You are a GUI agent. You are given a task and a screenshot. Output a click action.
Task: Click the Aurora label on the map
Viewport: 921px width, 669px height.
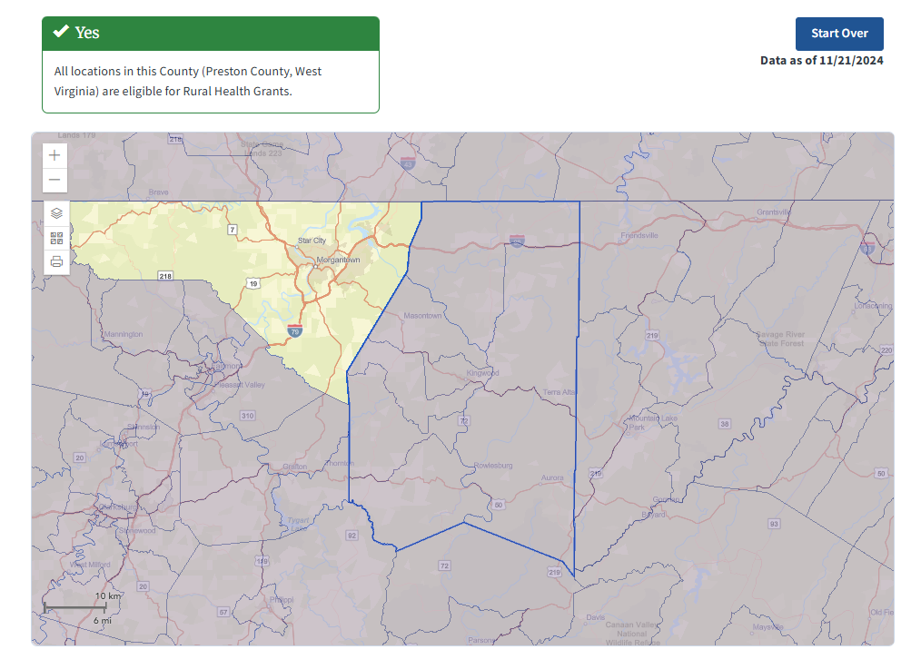[x=552, y=478]
